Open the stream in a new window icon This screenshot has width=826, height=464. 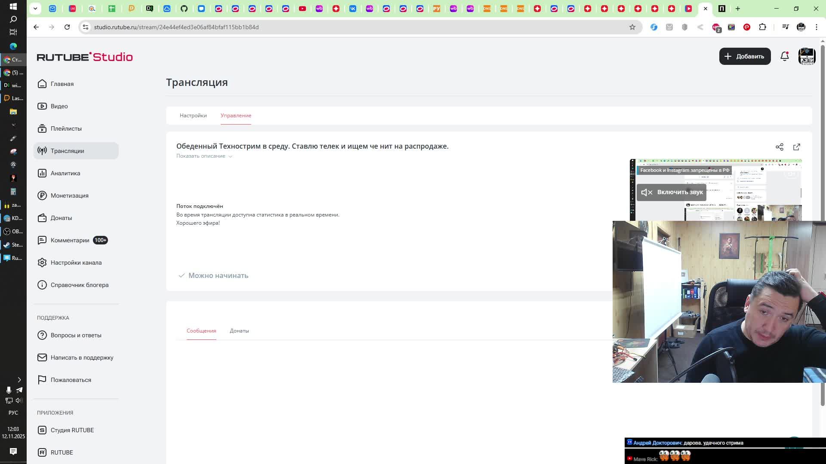[x=796, y=147]
